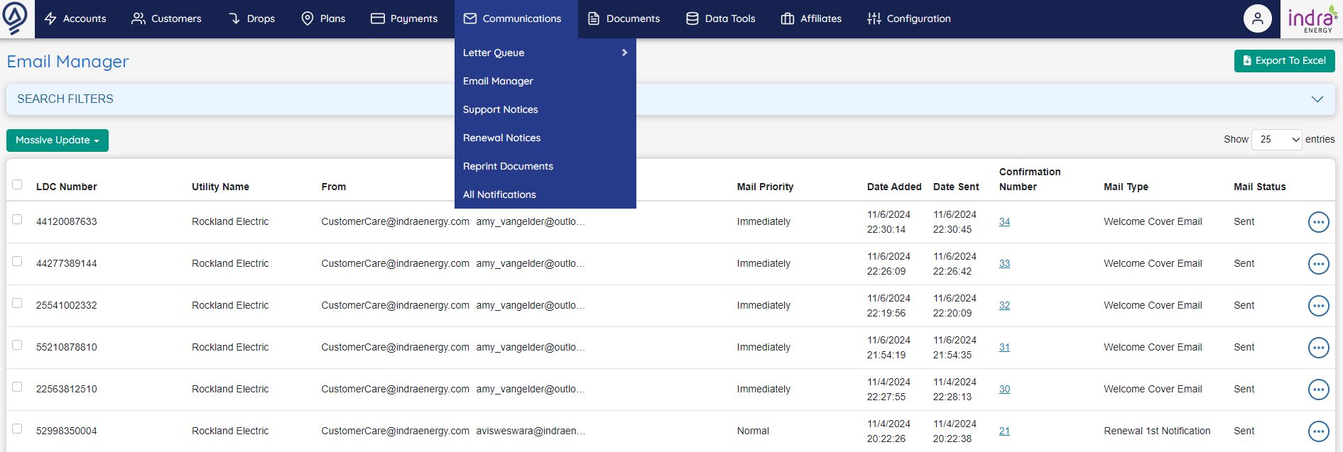The image size is (1343, 452).
Task: Open confirmation number 31 link
Action: click(x=1004, y=347)
